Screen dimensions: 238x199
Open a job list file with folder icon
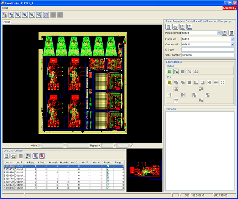13,156
